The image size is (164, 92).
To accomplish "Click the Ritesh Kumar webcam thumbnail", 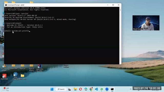I will pyautogui.click(x=146, y=23).
